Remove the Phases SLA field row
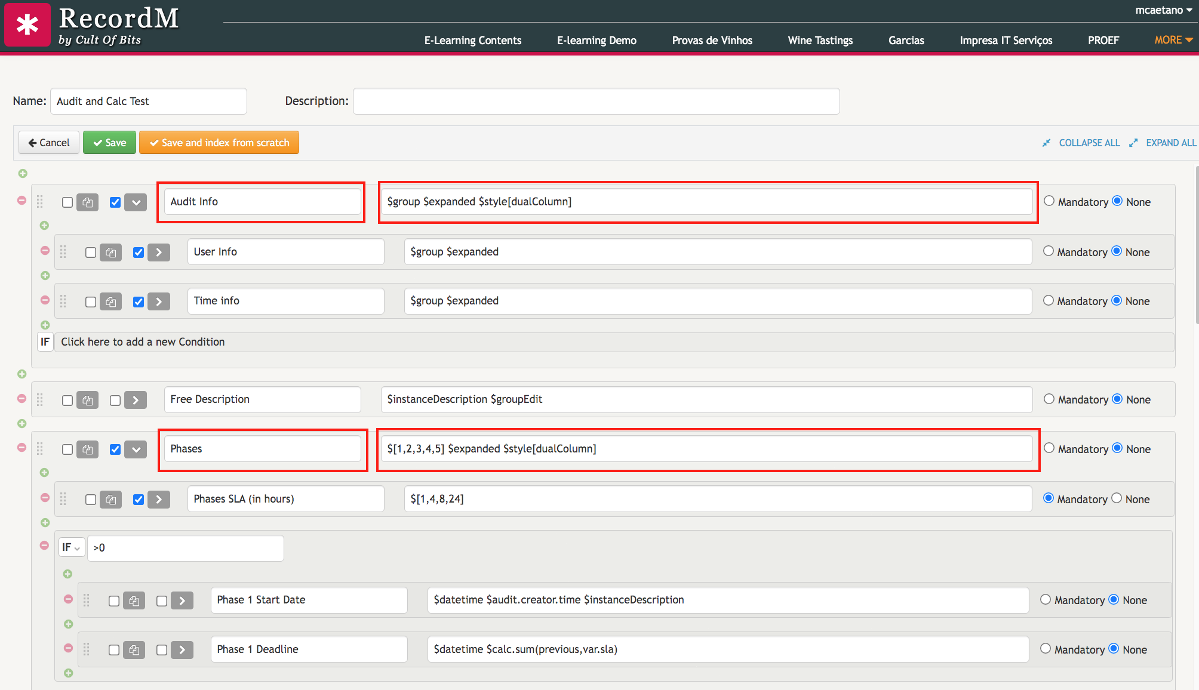Screen dimensions: 1199x690 point(45,497)
